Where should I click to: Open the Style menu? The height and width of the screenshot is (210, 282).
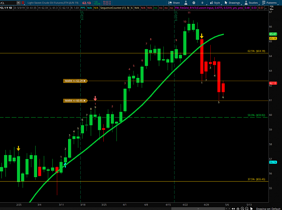(x=215, y=3)
